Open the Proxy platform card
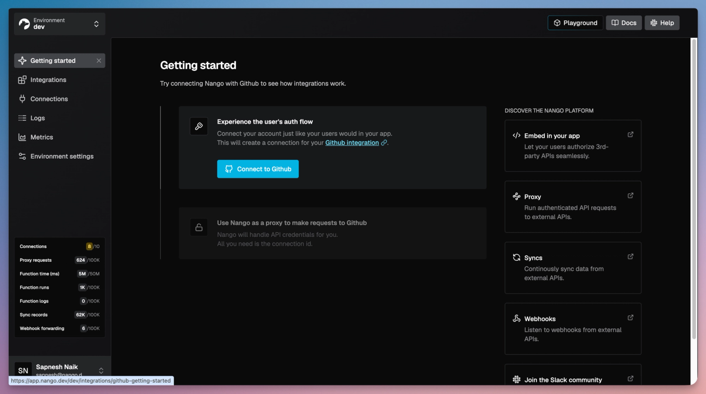This screenshot has width=706, height=394. point(573,207)
